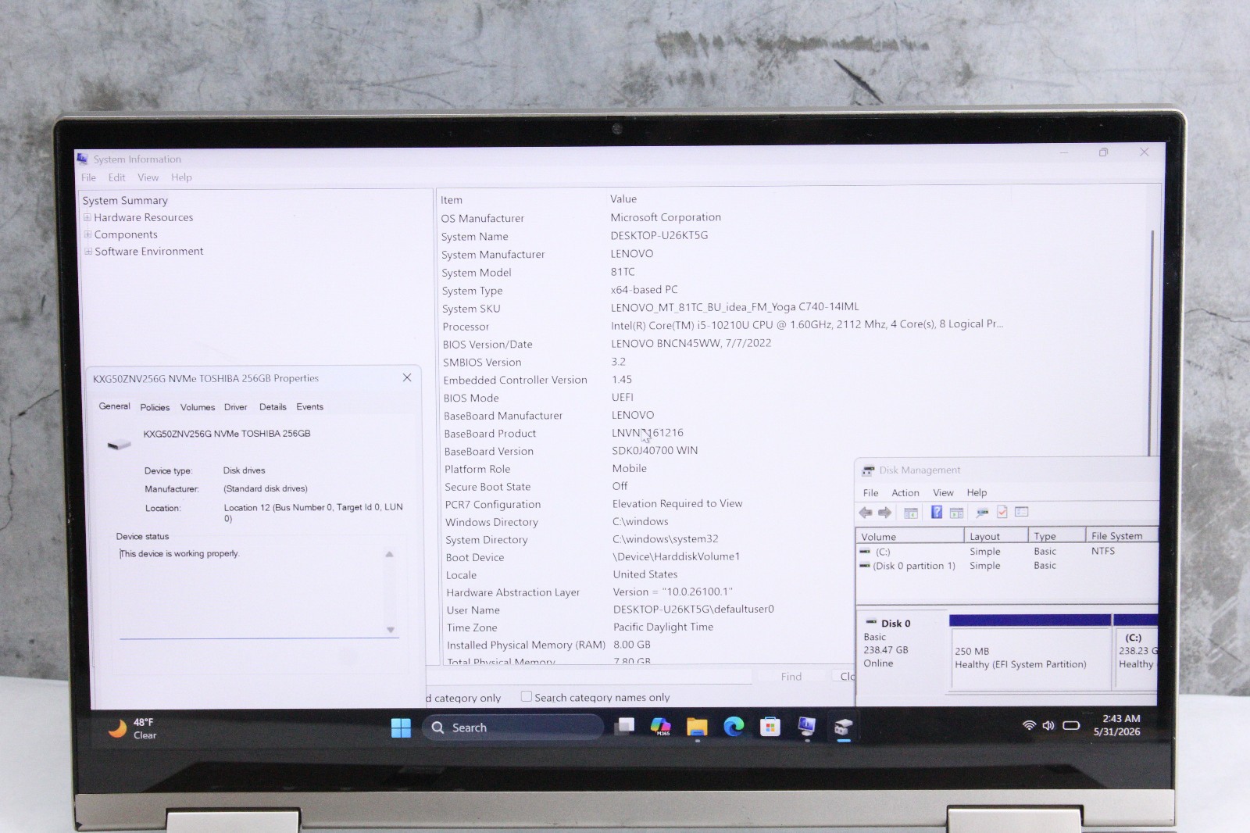Open View menu in System Information
1250x833 pixels.
pyautogui.click(x=148, y=177)
